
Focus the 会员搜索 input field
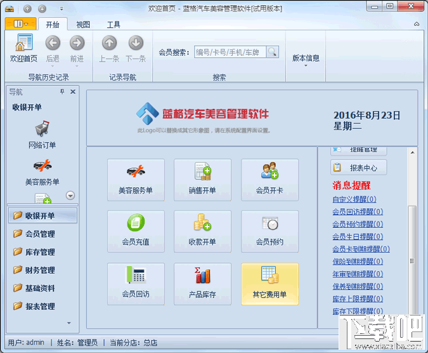point(230,51)
